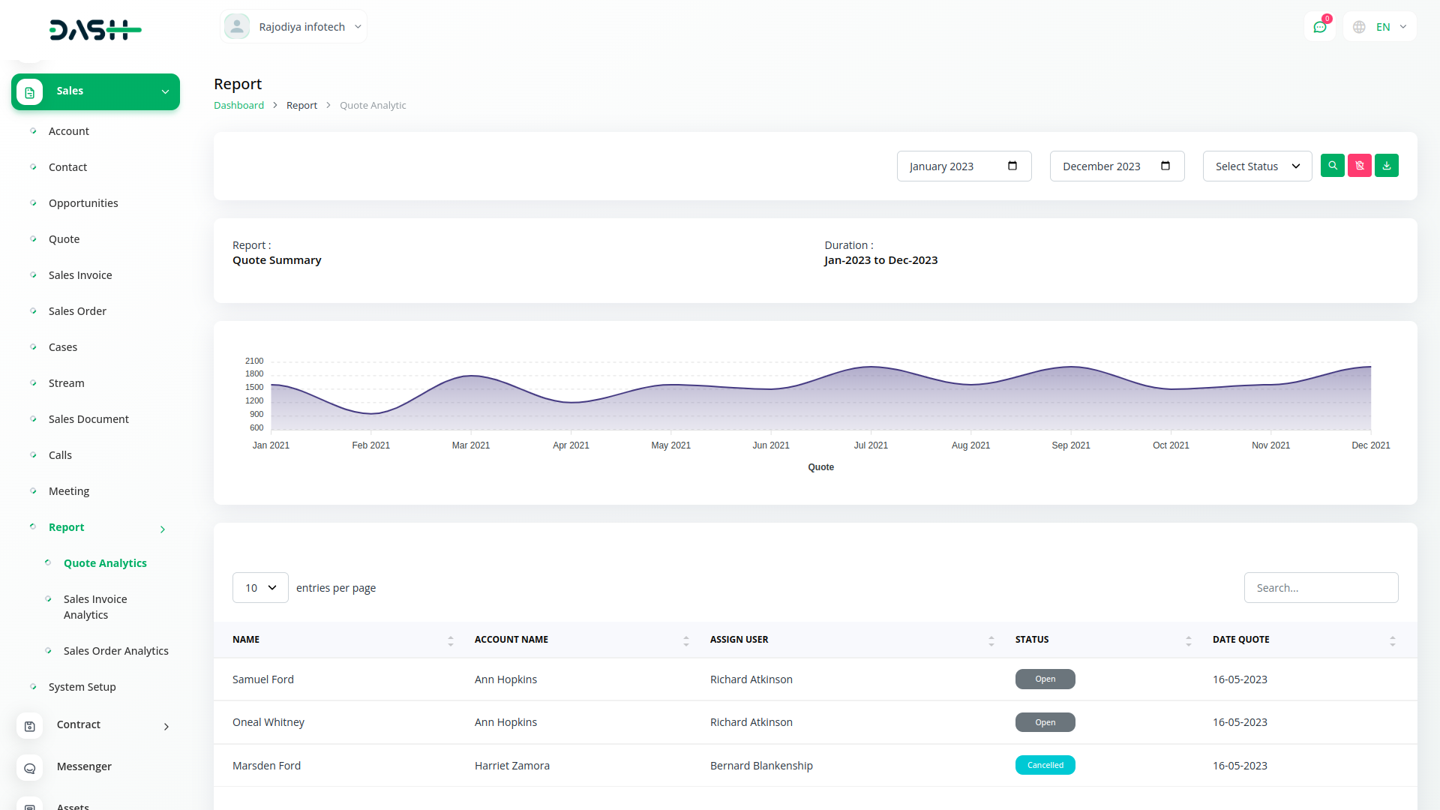Open calendar picker in January 2023 field

point(1012,166)
